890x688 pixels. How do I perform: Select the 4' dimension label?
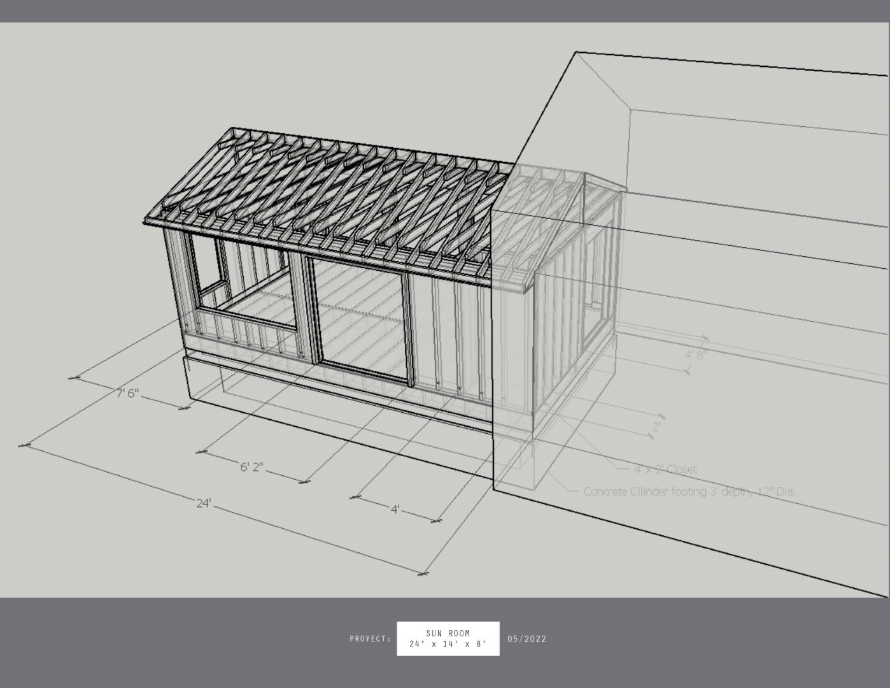point(395,509)
